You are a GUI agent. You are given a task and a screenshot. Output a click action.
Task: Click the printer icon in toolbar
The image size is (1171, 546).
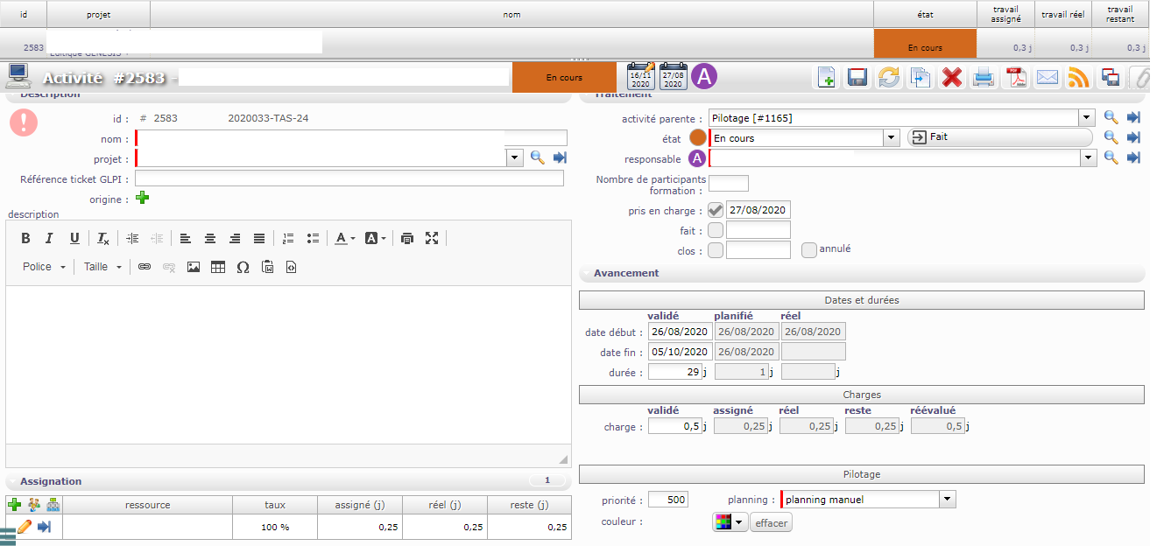[x=984, y=78]
